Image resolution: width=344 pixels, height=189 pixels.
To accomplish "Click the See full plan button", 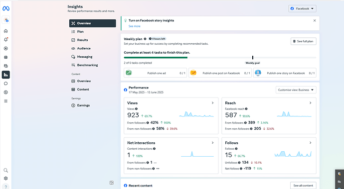I will pos(304,41).
